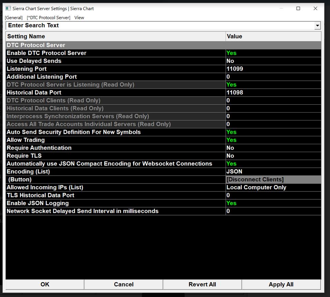
Task: Expand the search text dropdown arrow
Action: (x=317, y=26)
